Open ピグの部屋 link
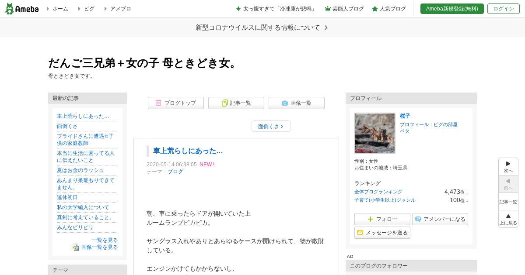The width and height of the screenshot is (525, 275). click(445, 124)
